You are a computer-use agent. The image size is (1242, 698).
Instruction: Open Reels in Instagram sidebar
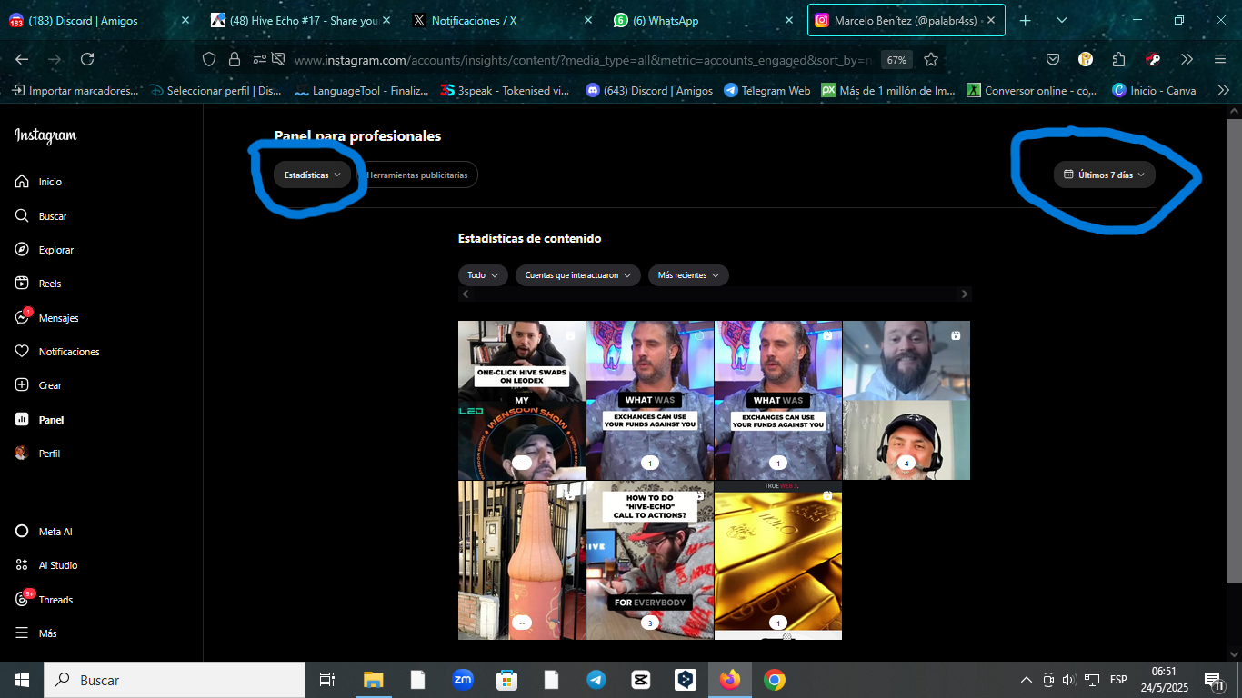[38, 284]
